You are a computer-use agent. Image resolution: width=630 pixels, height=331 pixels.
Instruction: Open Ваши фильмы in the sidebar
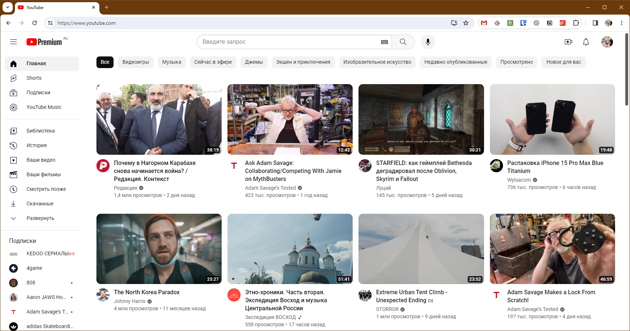tap(42, 174)
